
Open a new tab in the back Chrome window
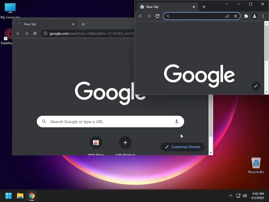point(83,24)
